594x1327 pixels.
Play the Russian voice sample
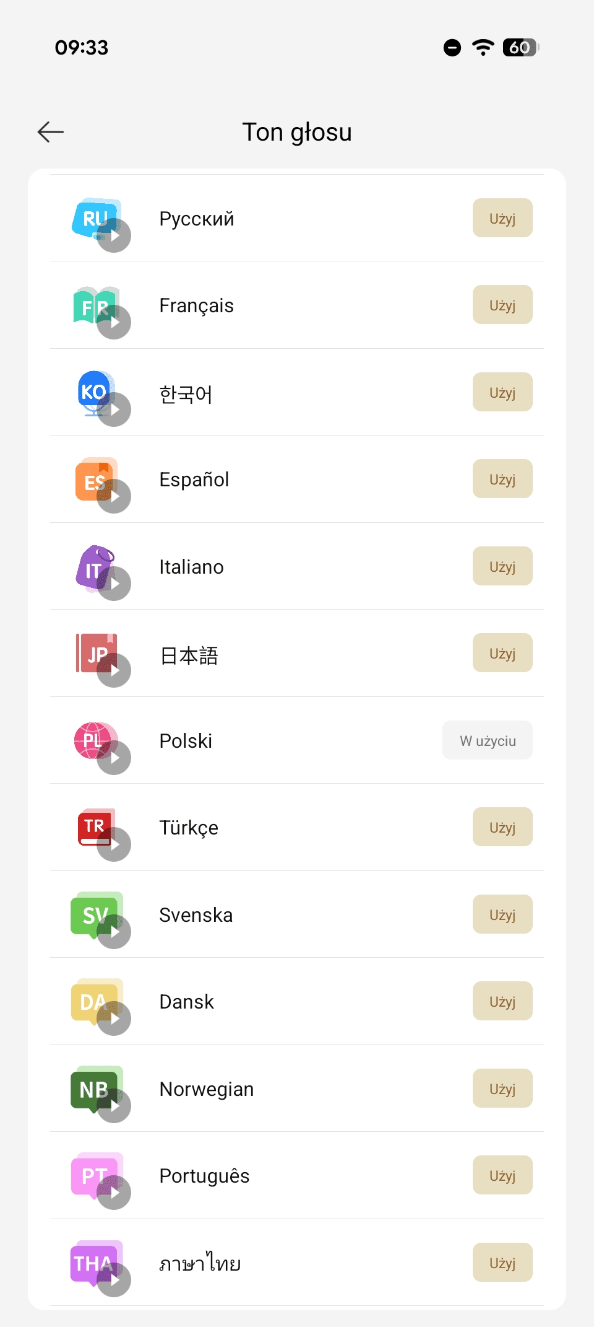tap(114, 235)
